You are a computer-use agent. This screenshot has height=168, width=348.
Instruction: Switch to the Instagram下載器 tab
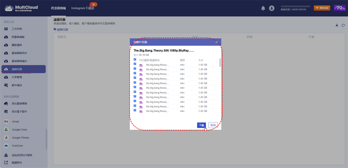point(83,8)
